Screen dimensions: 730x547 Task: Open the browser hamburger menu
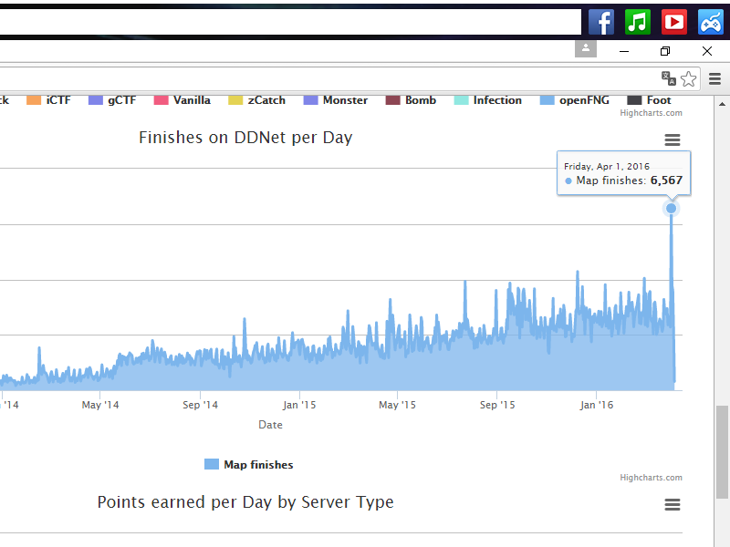point(715,78)
